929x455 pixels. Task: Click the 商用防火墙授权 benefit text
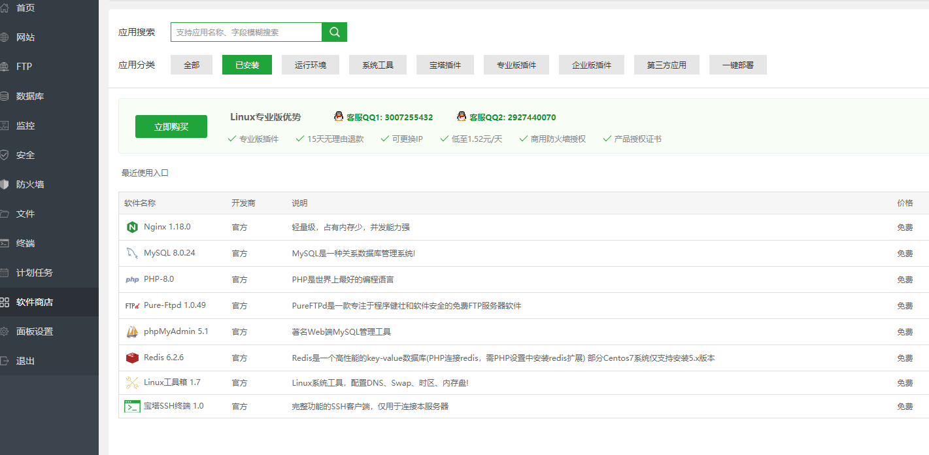558,139
